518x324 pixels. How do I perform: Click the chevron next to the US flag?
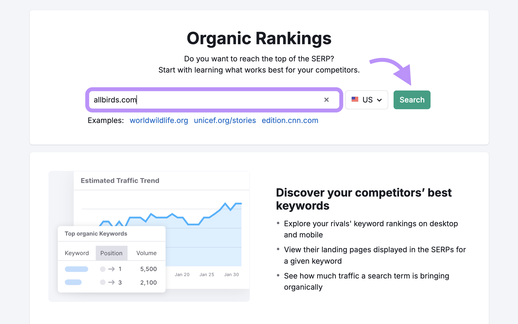(379, 100)
